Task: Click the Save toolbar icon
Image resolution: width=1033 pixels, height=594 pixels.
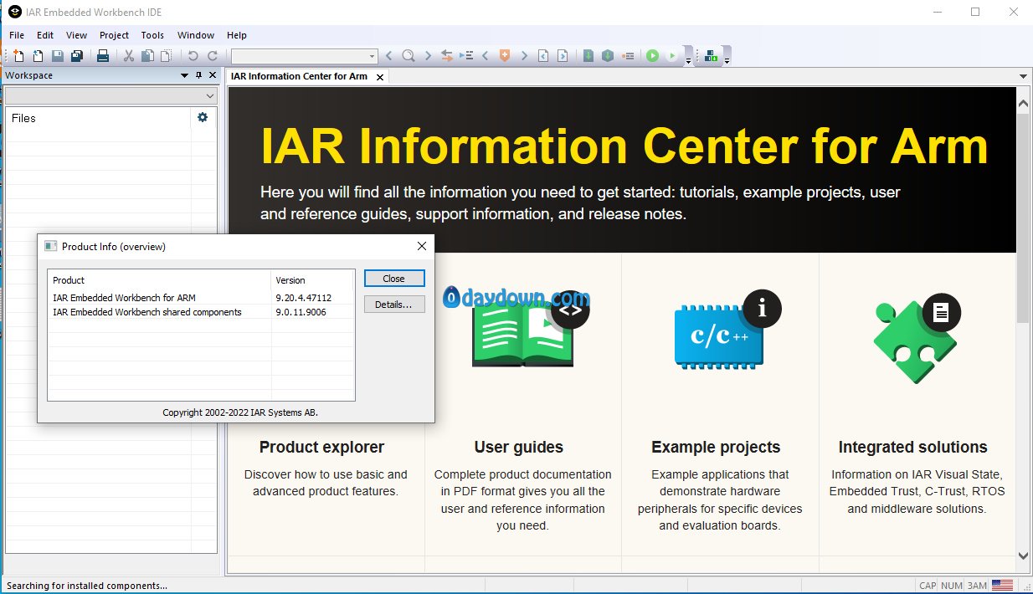Action: coord(57,56)
